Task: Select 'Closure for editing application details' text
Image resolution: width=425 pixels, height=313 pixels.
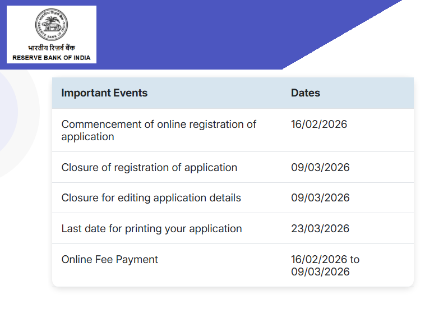Action: (151, 198)
